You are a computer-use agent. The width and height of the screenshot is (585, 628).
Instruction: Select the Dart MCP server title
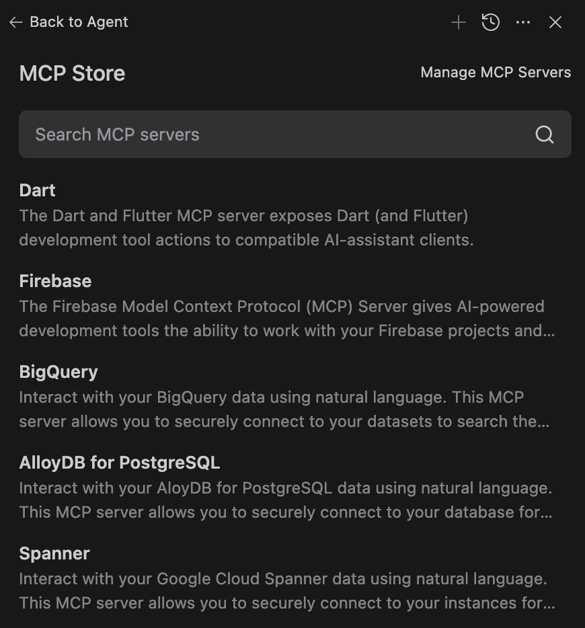point(38,190)
